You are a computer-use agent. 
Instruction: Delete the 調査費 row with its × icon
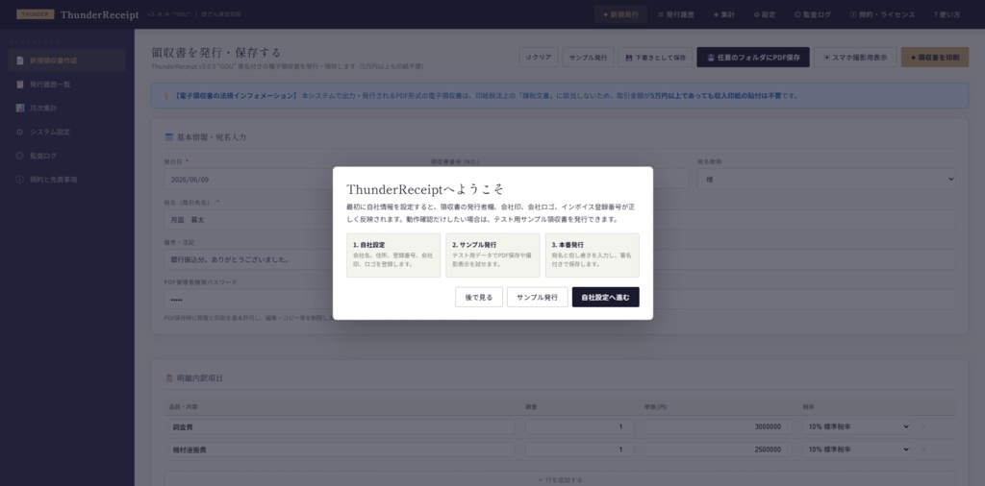point(923,426)
